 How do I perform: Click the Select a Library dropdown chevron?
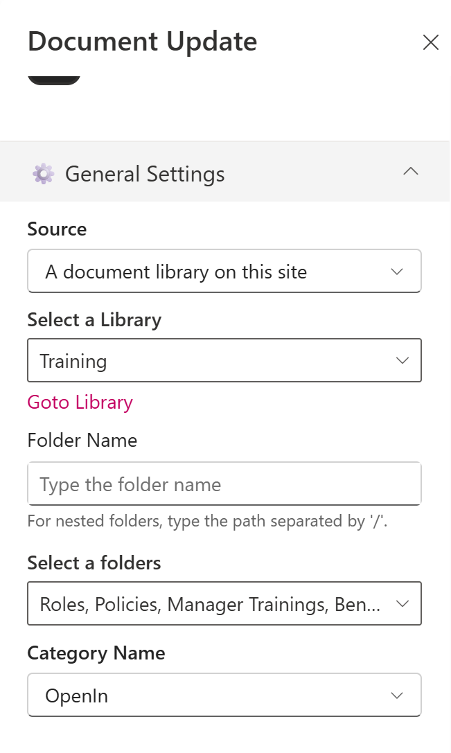coord(402,360)
